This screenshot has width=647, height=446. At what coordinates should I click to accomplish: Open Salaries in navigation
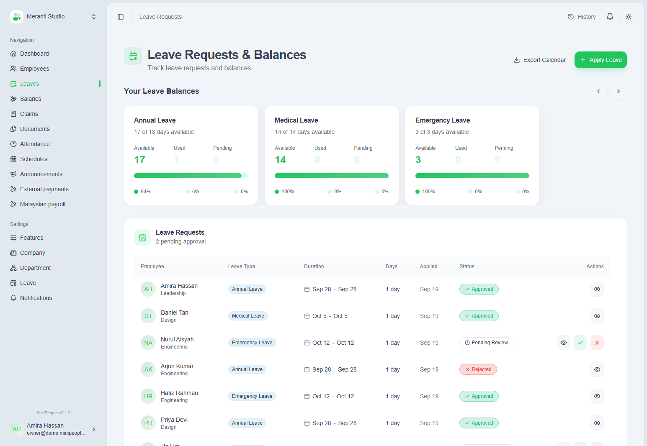[x=54, y=99]
